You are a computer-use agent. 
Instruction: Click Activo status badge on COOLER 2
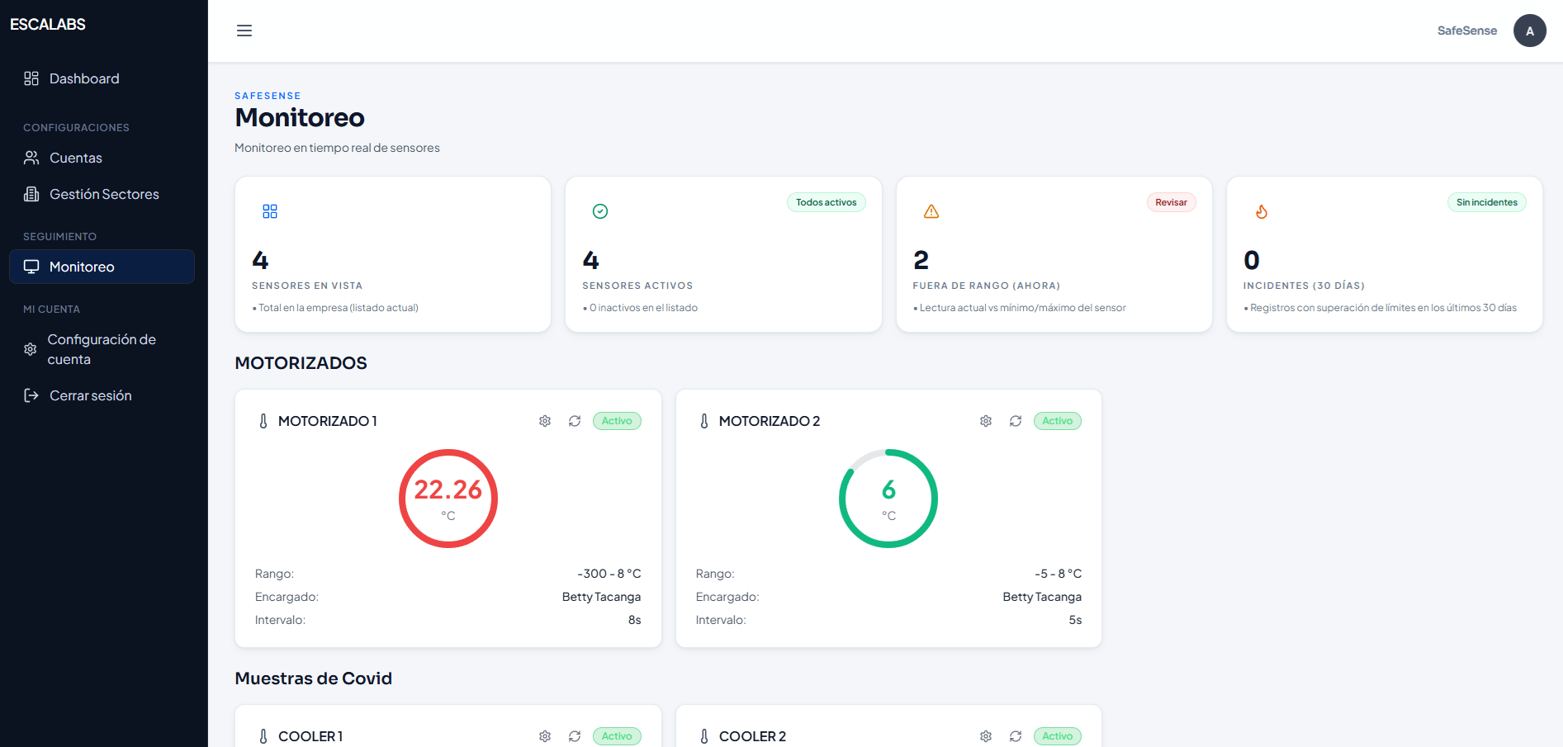point(1058,736)
